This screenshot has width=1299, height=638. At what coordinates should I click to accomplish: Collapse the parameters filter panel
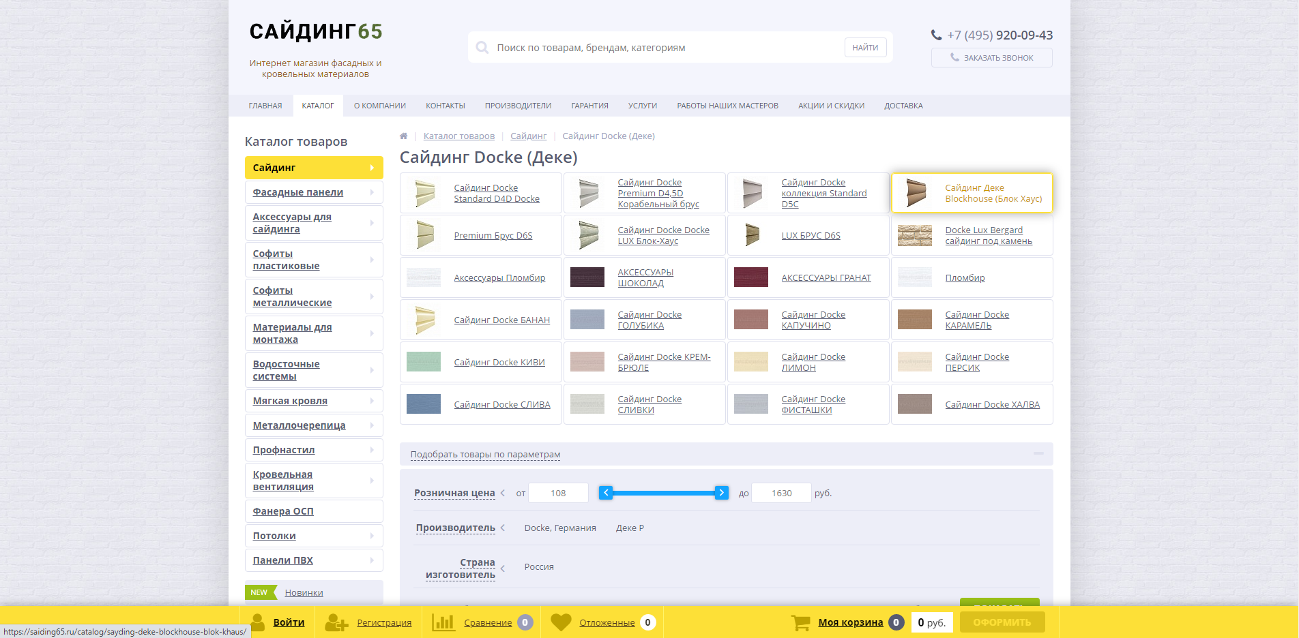click(1038, 453)
